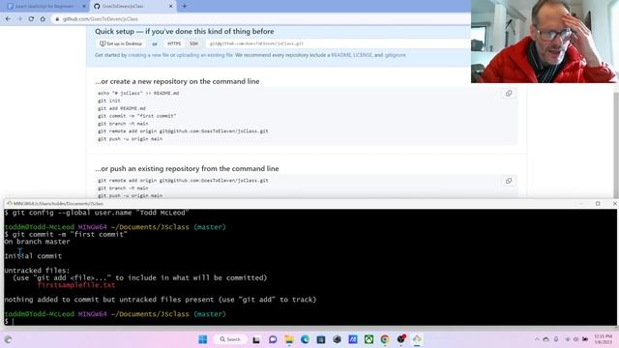Click the site lock icon in address bar
Viewport: 619px width, 348px height.
pos(57,19)
